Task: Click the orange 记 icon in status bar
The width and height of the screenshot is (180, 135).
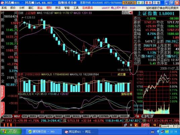Action: 136,125
